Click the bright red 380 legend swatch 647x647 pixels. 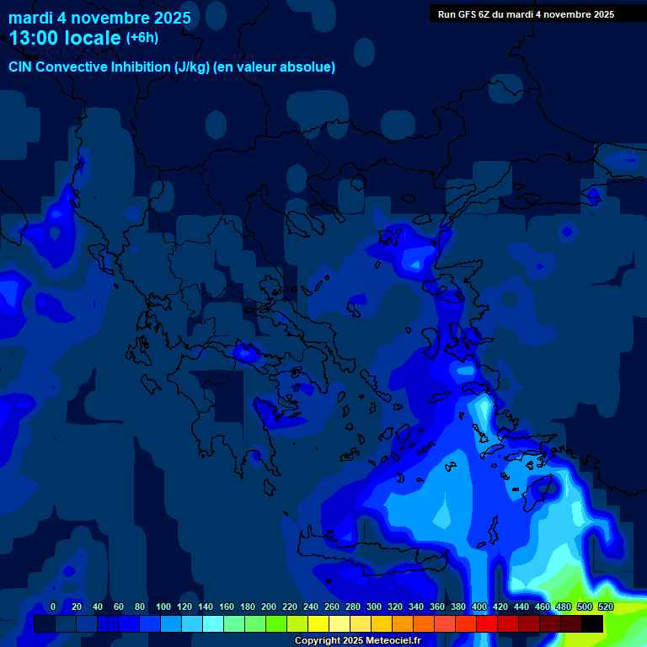(445, 624)
